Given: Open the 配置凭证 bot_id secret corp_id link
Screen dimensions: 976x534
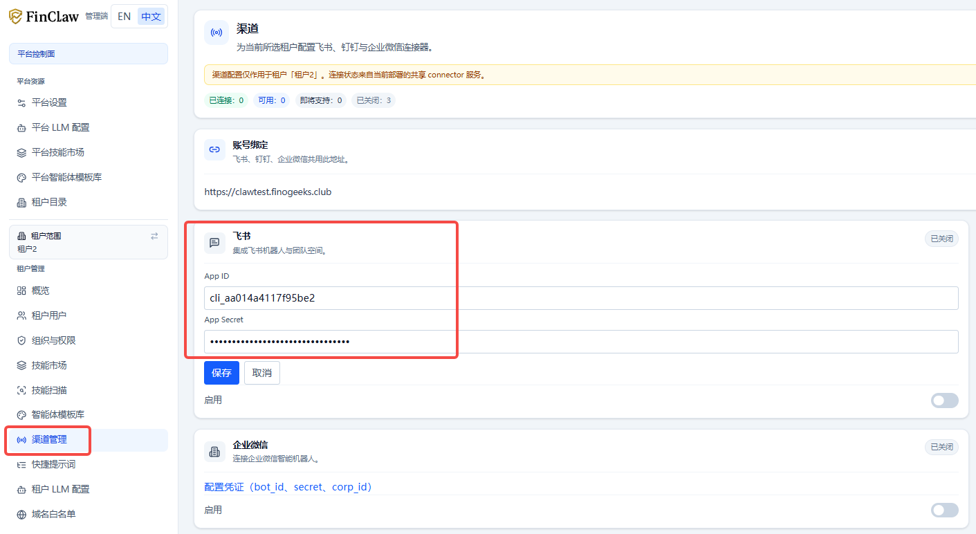Looking at the screenshot, I should point(288,487).
